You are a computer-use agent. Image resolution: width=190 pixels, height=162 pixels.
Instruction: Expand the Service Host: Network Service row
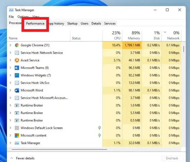pyautogui.click(x=10, y=53)
